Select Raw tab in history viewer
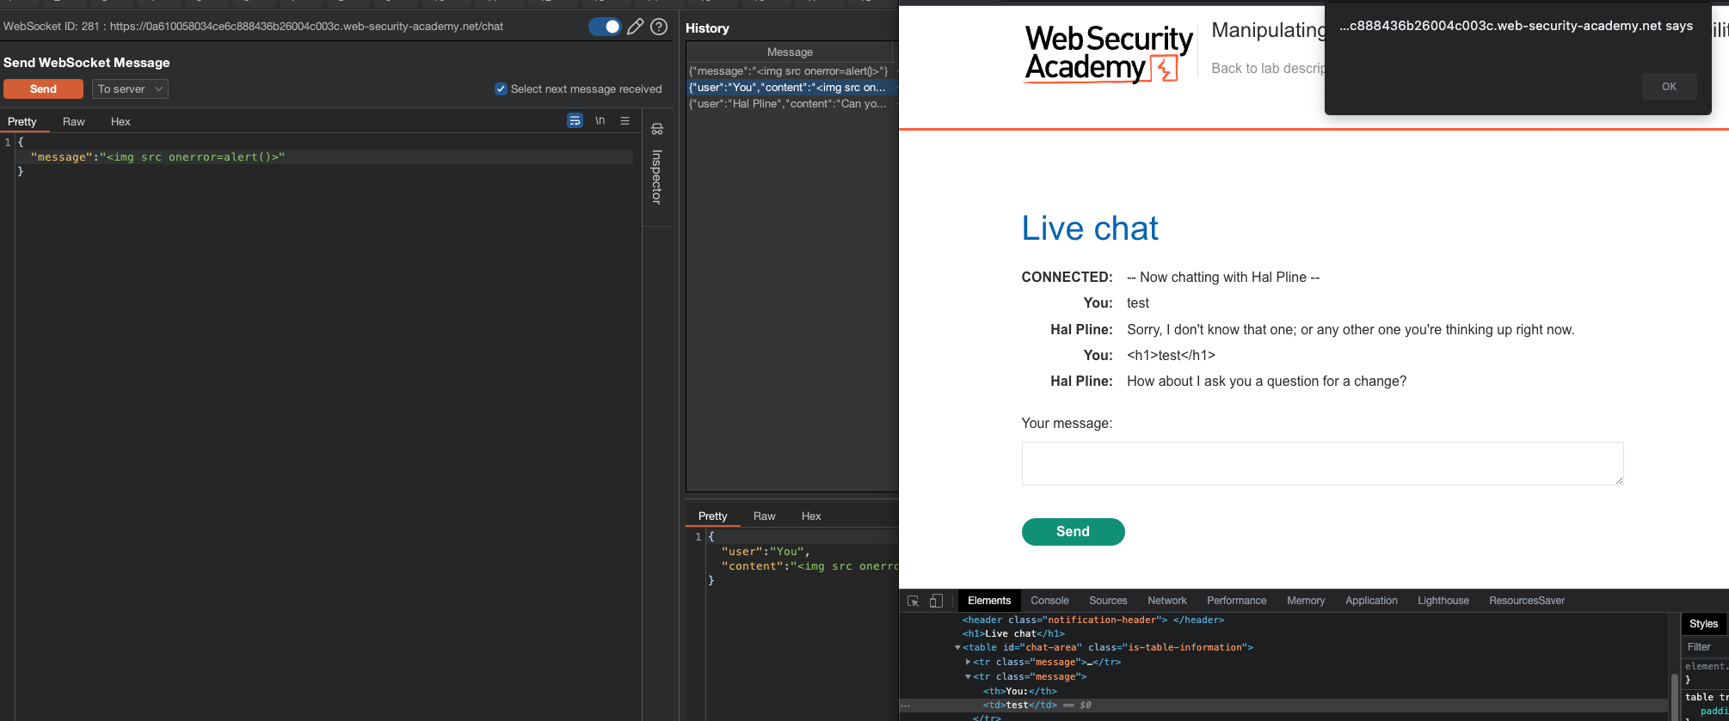This screenshot has height=721, width=1729. [x=764, y=516]
